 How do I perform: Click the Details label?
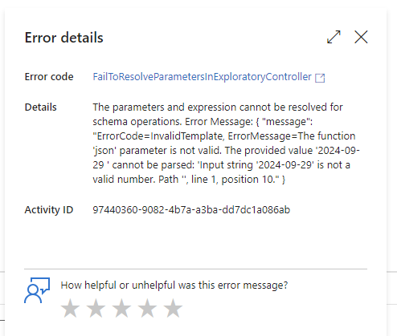(41, 107)
